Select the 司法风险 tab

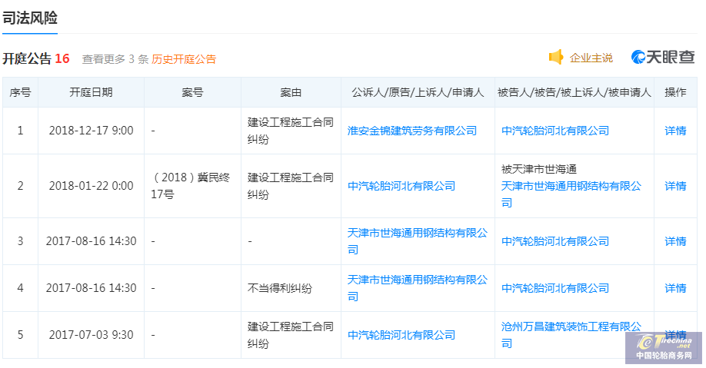(x=30, y=18)
